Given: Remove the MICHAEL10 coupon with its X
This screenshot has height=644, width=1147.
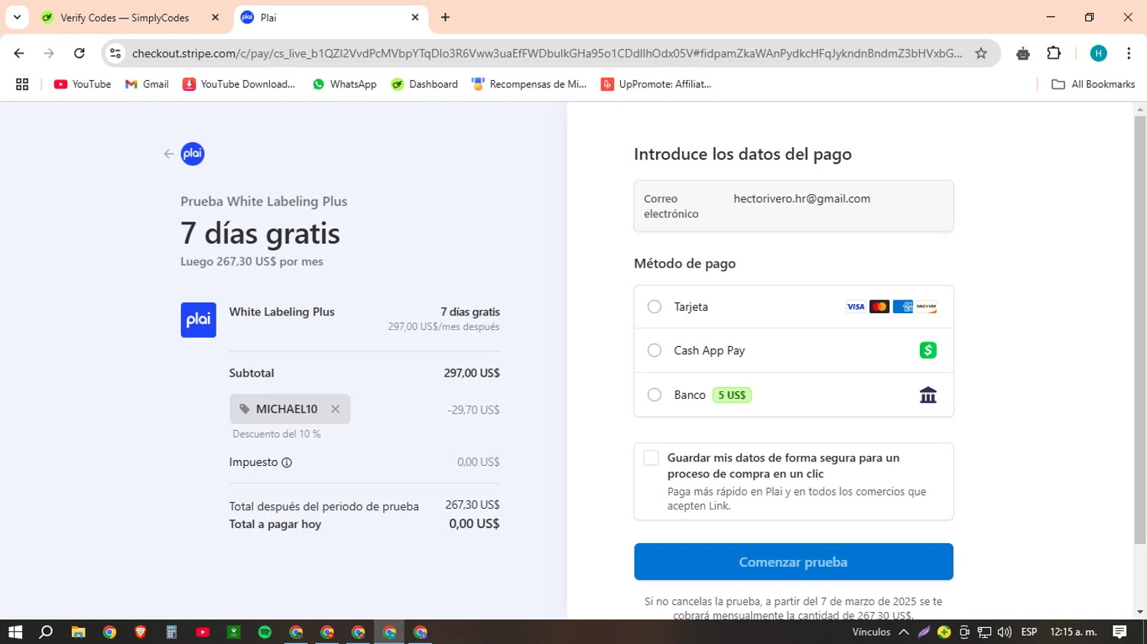Looking at the screenshot, I should (x=335, y=409).
